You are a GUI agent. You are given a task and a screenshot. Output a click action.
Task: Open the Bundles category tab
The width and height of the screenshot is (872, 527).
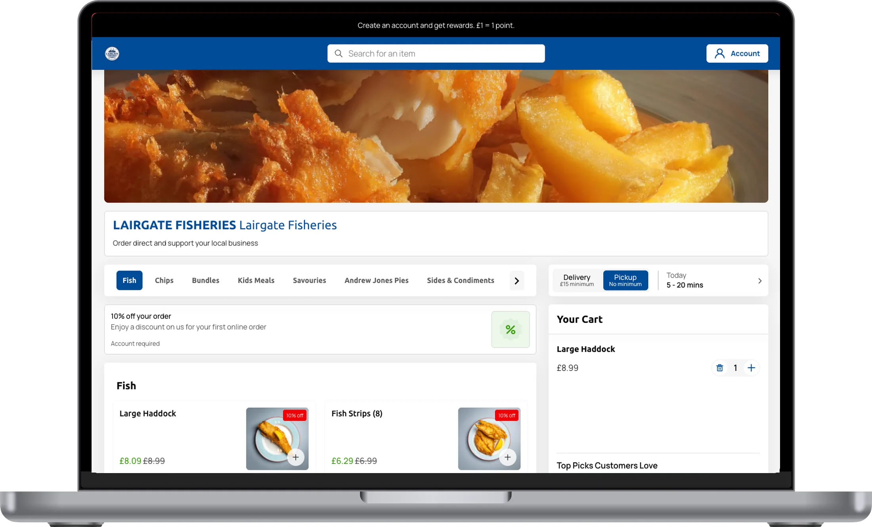[206, 280]
